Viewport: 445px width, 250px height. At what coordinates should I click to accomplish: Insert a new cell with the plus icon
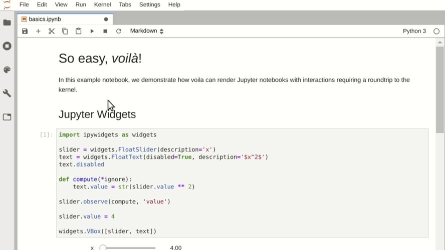click(x=38, y=31)
